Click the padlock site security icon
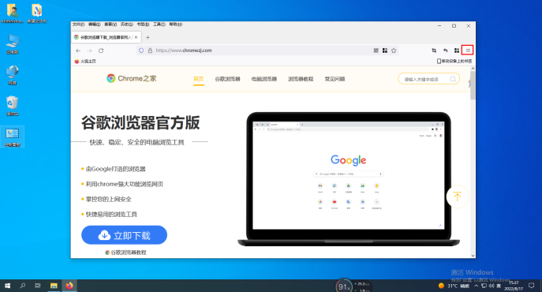The height and width of the screenshot is (292, 542). (x=150, y=51)
